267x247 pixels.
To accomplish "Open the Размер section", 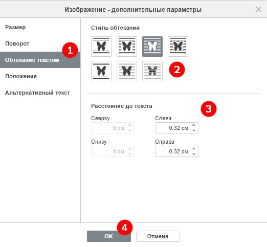I will click(x=40, y=27).
